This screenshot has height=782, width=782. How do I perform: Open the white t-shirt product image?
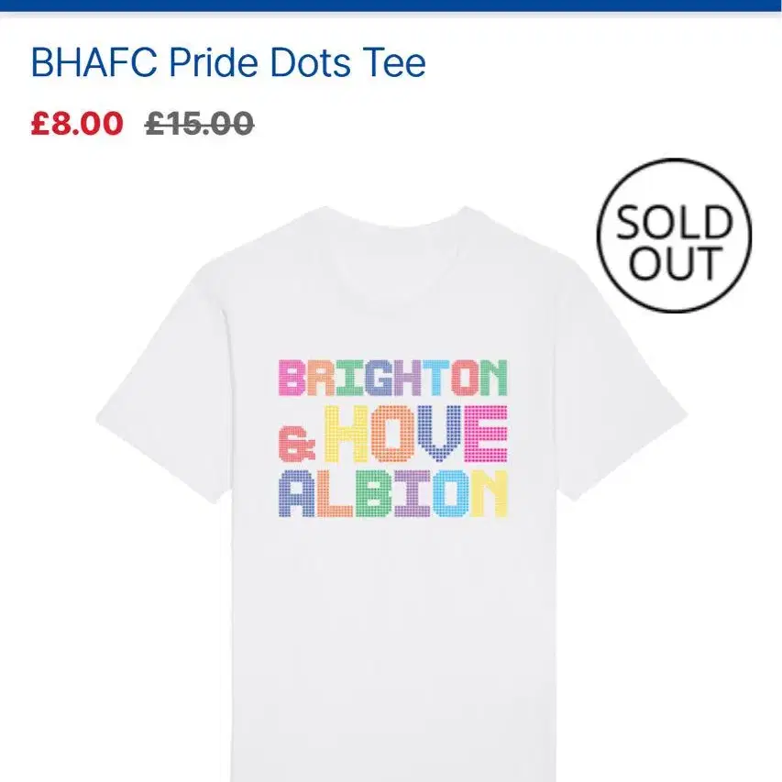tap(392, 494)
